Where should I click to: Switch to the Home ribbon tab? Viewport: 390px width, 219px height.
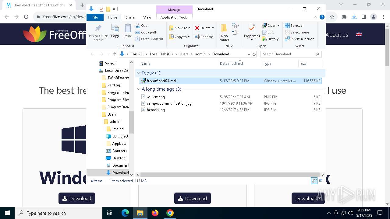click(x=112, y=17)
